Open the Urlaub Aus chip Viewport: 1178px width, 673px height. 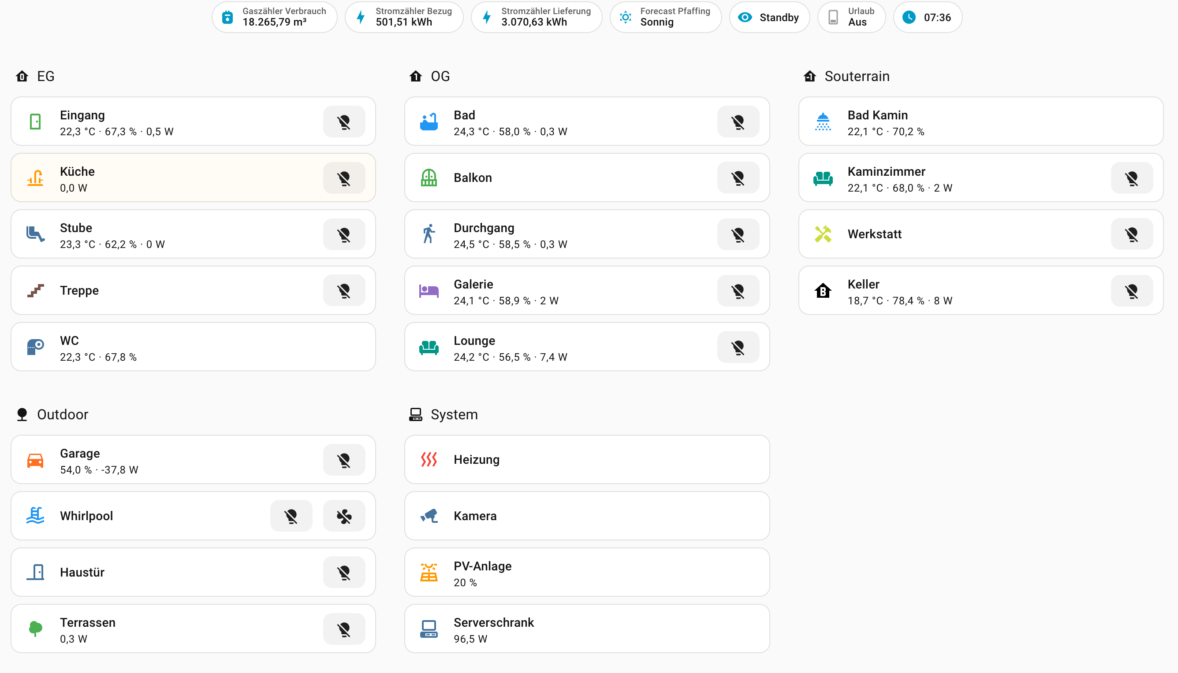click(x=851, y=18)
